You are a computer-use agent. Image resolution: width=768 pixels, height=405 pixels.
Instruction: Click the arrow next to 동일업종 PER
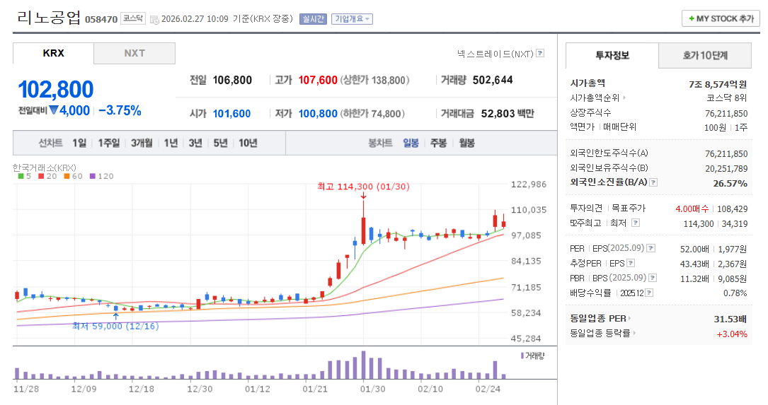tap(629, 319)
